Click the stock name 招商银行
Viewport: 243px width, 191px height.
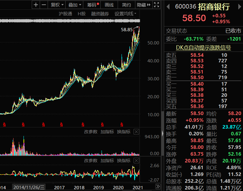pos(214,7)
